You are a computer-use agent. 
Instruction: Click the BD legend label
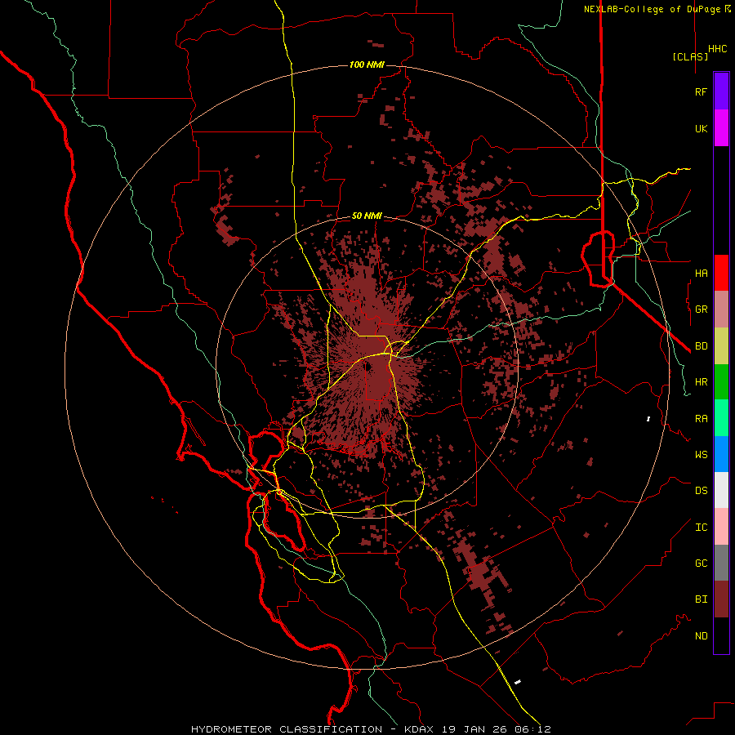coord(701,346)
